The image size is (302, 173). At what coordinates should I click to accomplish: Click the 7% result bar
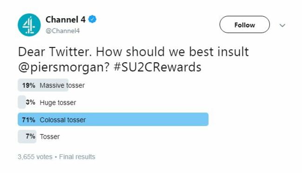pyautogui.click(x=27, y=137)
